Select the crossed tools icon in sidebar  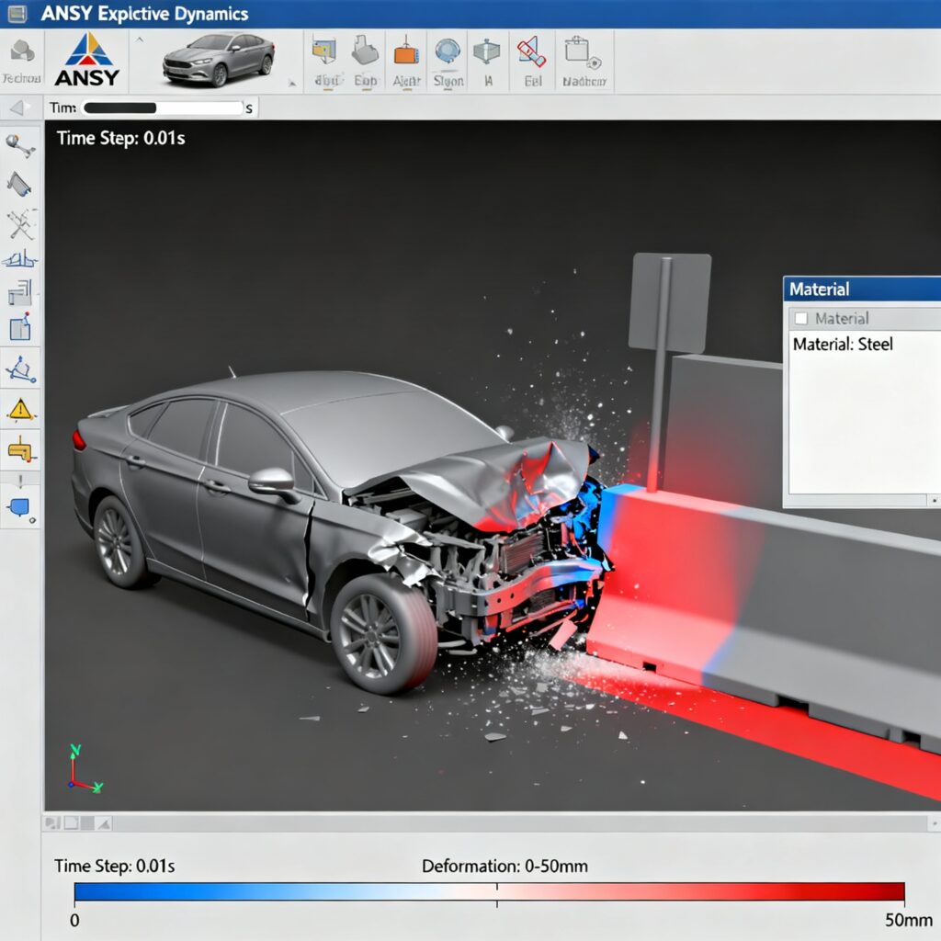[20, 223]
